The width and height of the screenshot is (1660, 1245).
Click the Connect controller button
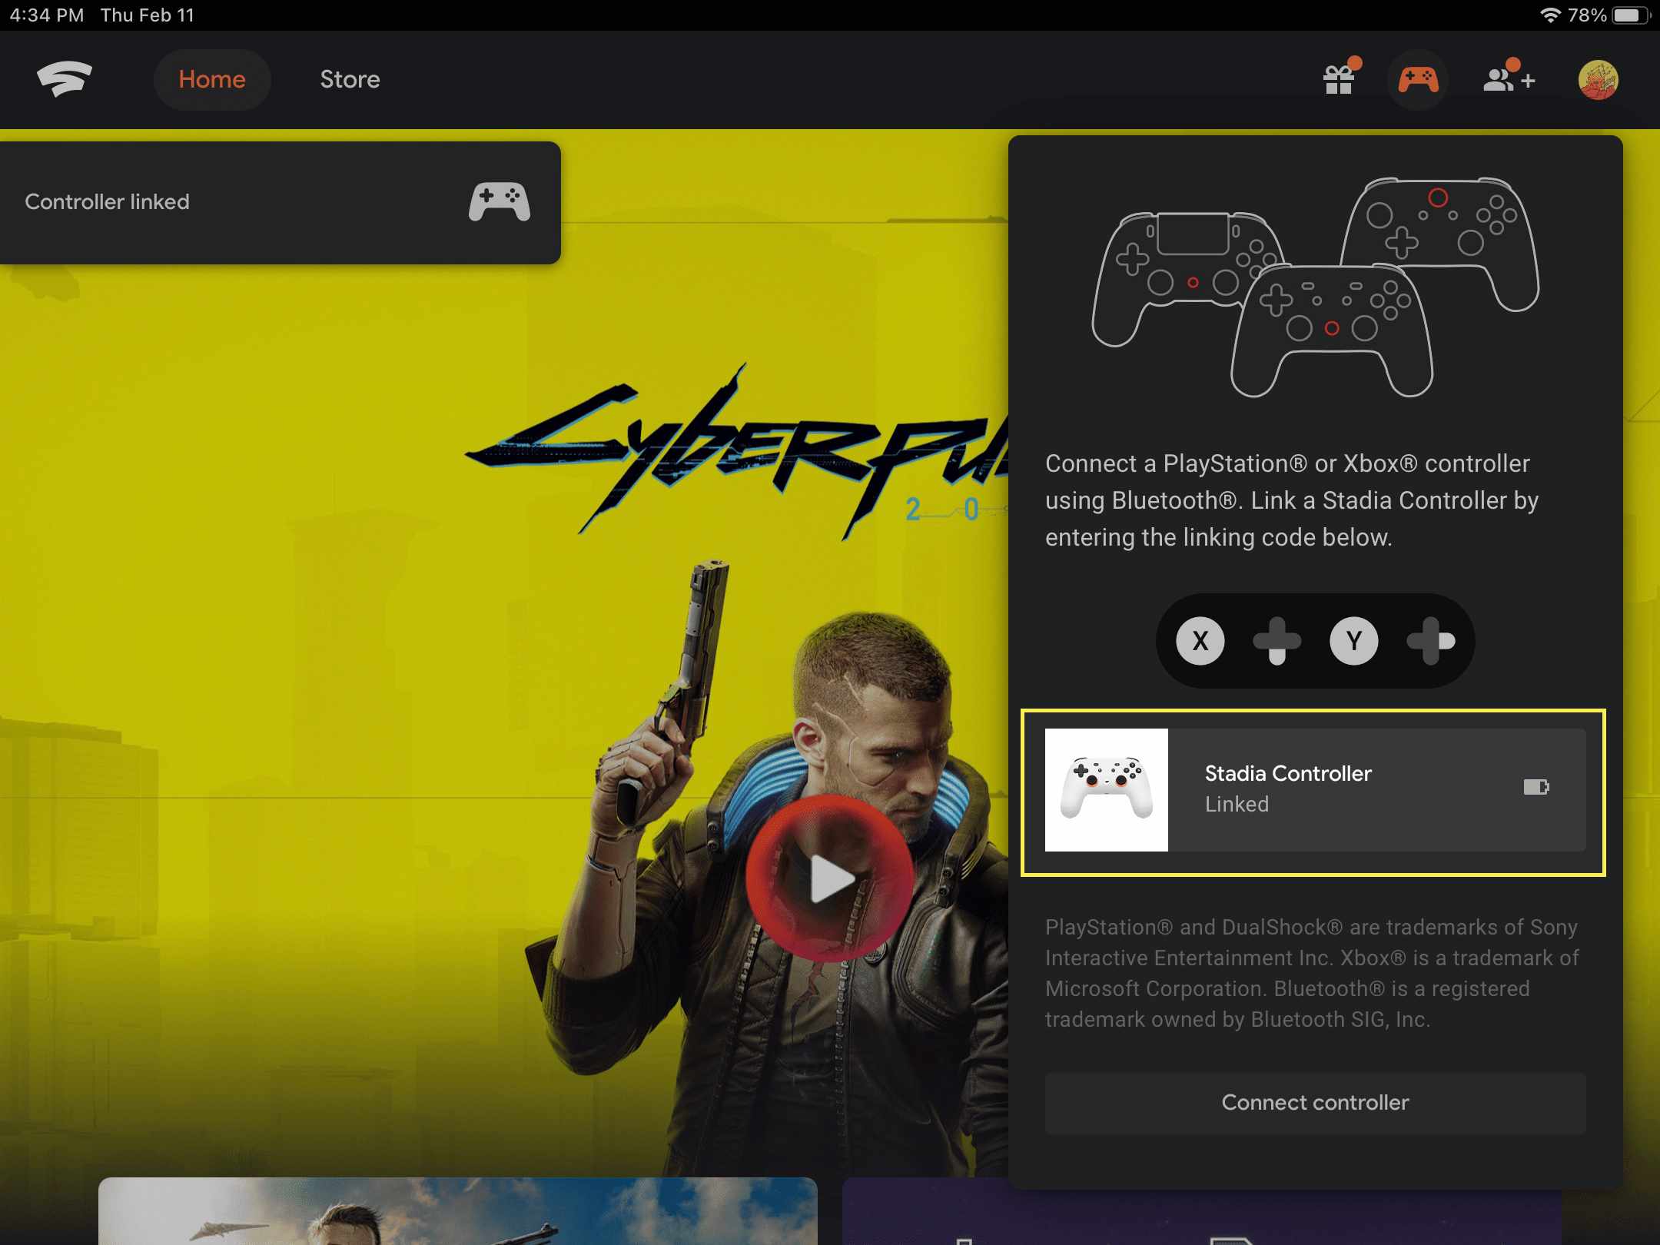tap(1315, 1102)
